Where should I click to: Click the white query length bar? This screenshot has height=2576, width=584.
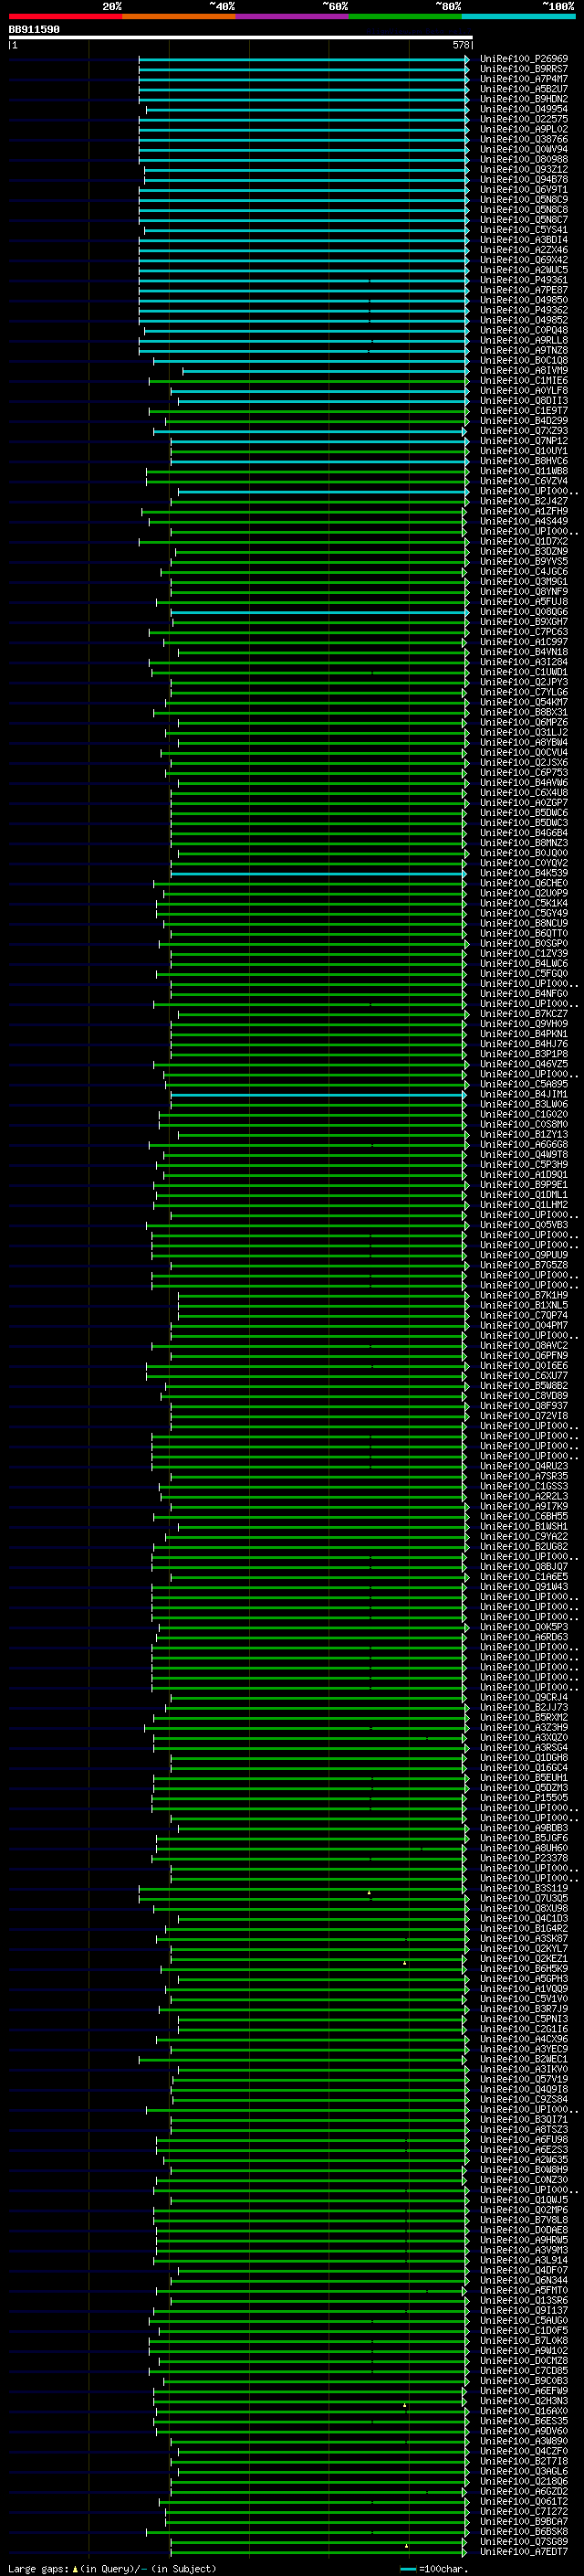pos(240,37)
